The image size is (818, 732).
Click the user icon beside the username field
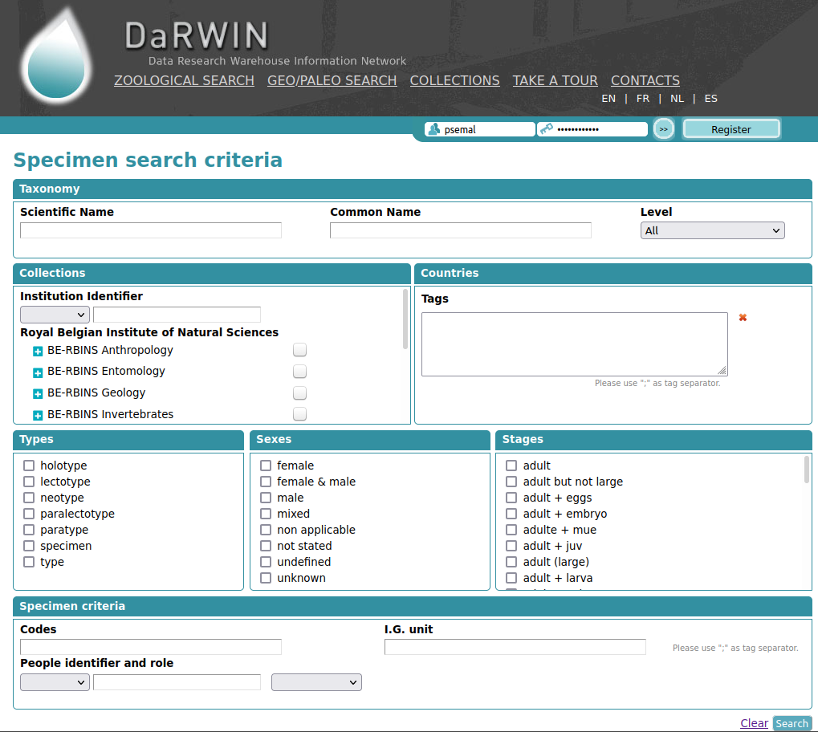(x=434, y=128)
